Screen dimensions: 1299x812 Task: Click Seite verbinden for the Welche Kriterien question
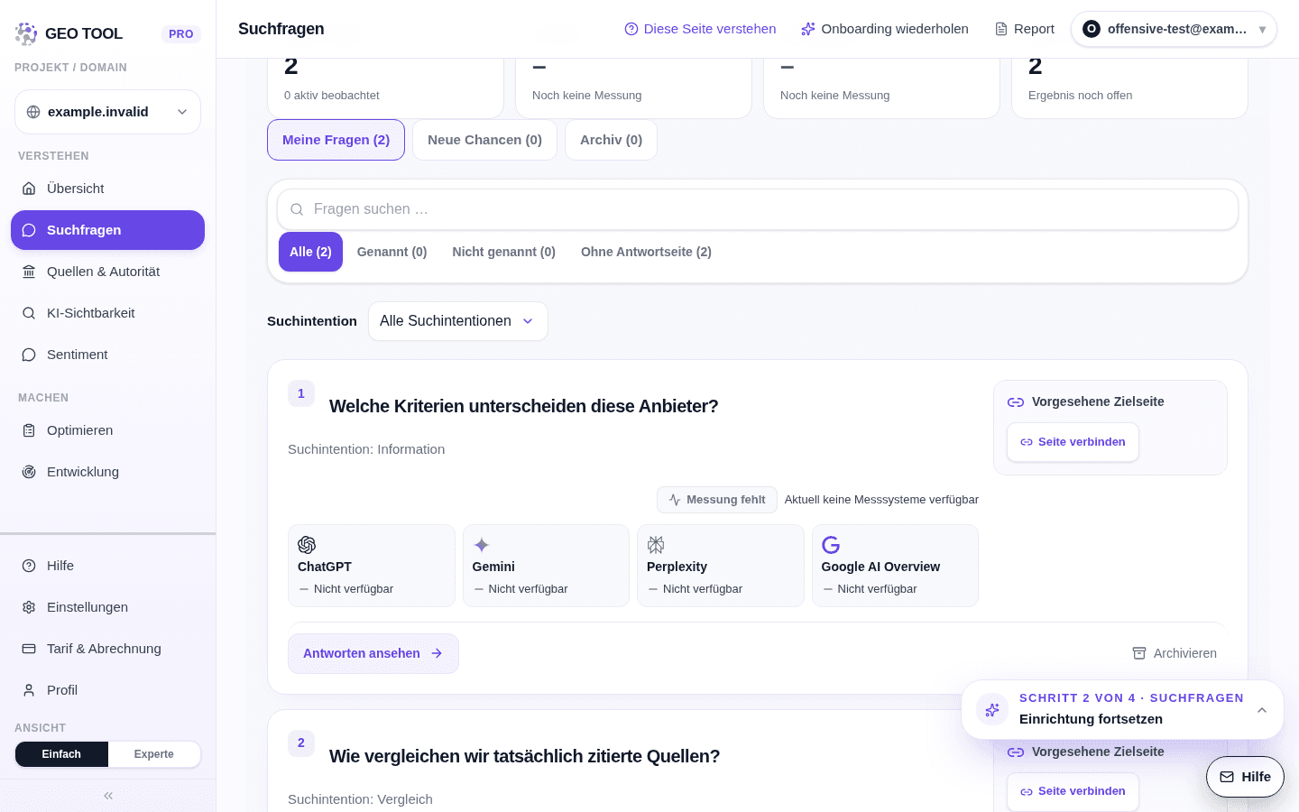point(1073,442)
